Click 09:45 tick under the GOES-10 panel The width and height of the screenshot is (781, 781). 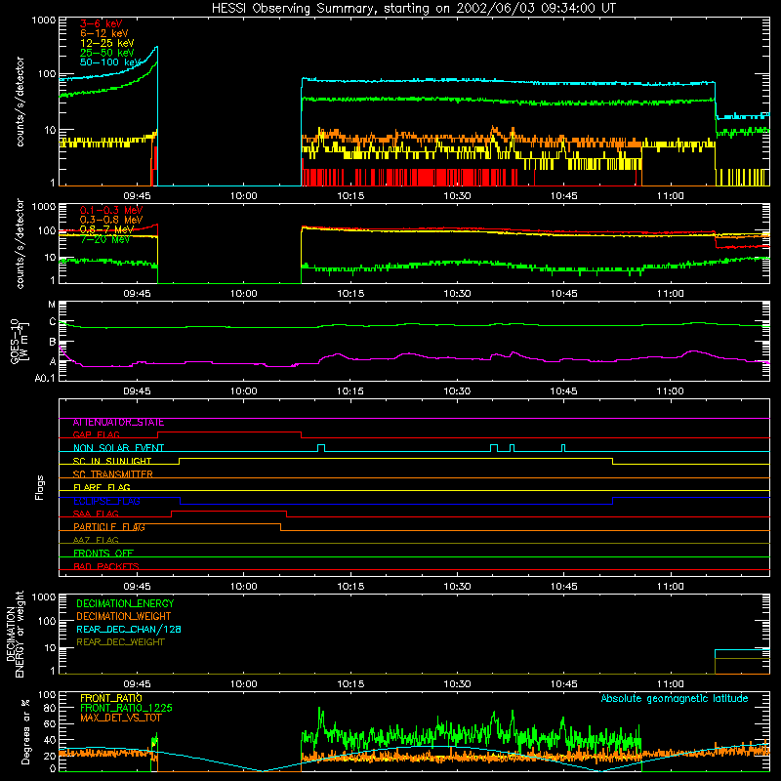(x=137, y=391)
